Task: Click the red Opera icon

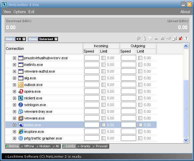Action: 21,91
